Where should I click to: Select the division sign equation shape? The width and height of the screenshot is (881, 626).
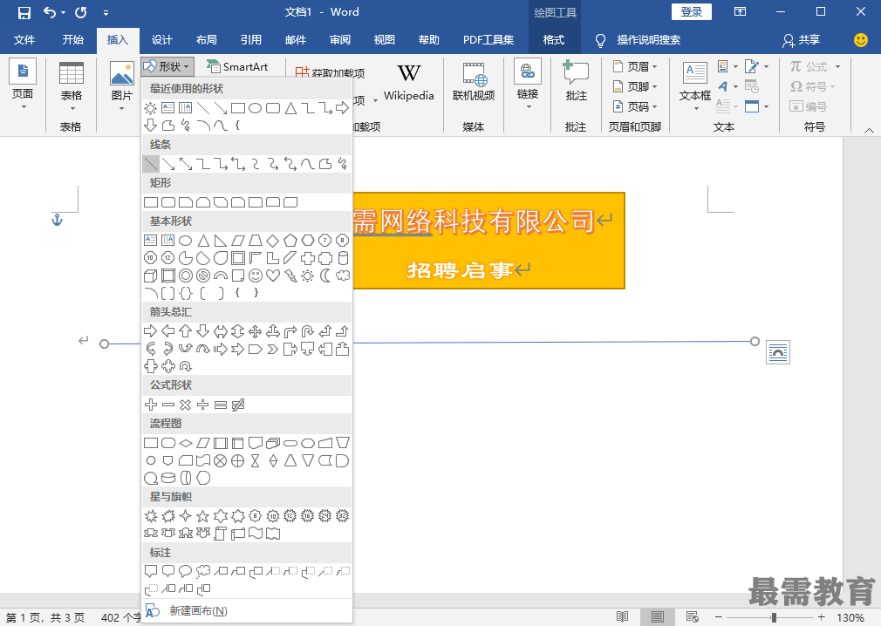[x=203, y=405]
